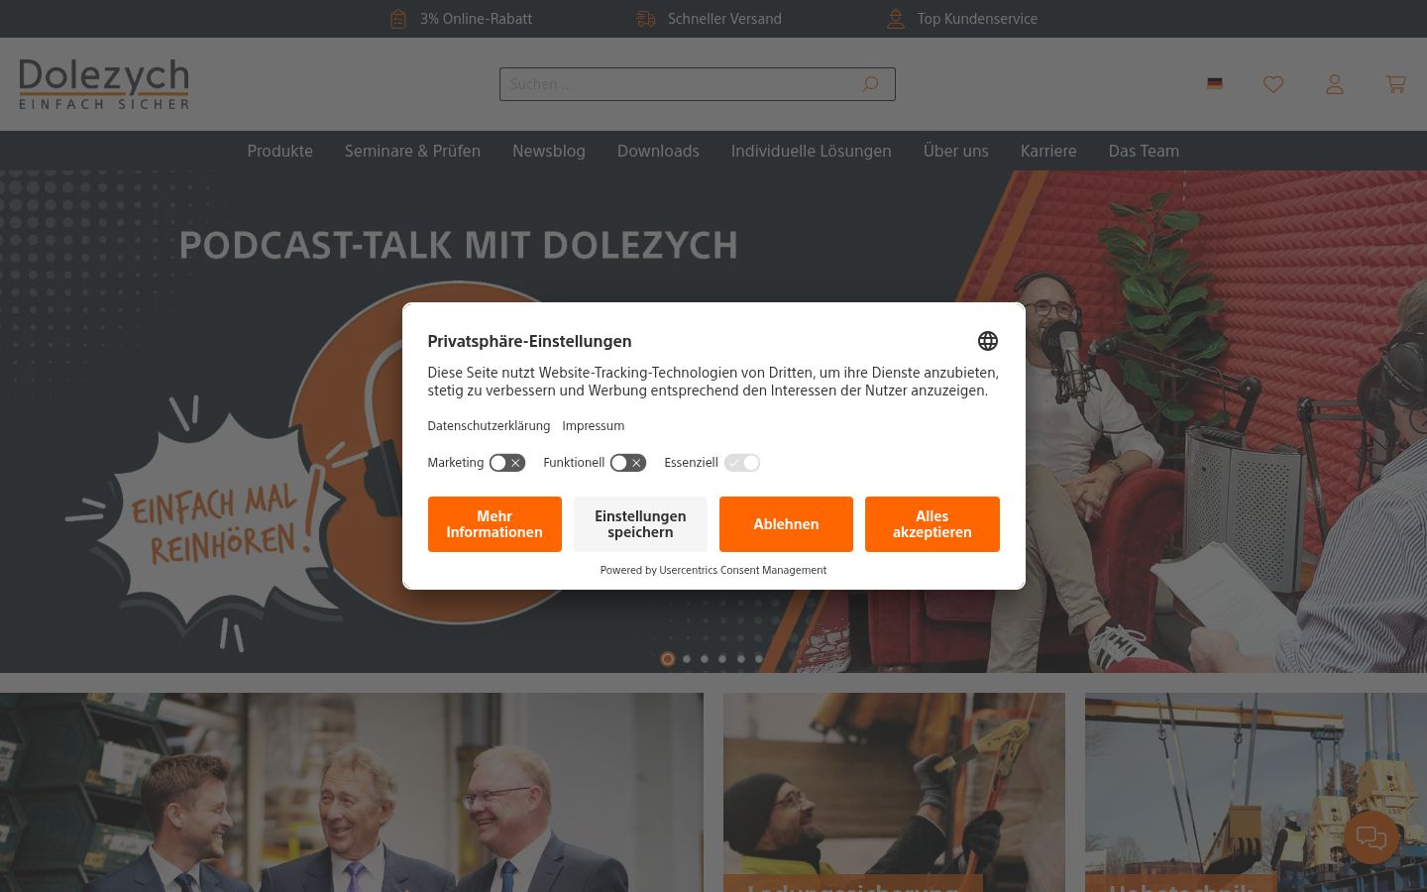Click the globe language icon in consent dialog
Image resolution: width=1427 pixels, height=892 pixels.
[x=988, y=341]
